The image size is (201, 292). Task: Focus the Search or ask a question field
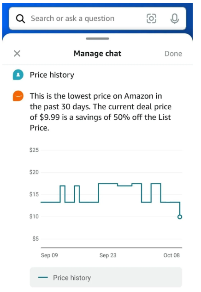pyautogui.click(x=97, y=19)
